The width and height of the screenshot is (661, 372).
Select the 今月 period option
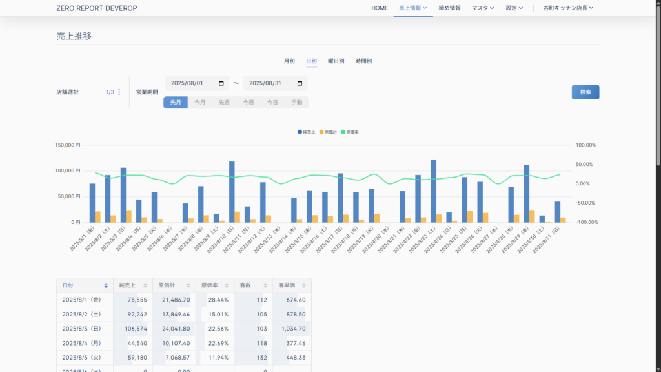pos(200,103)
